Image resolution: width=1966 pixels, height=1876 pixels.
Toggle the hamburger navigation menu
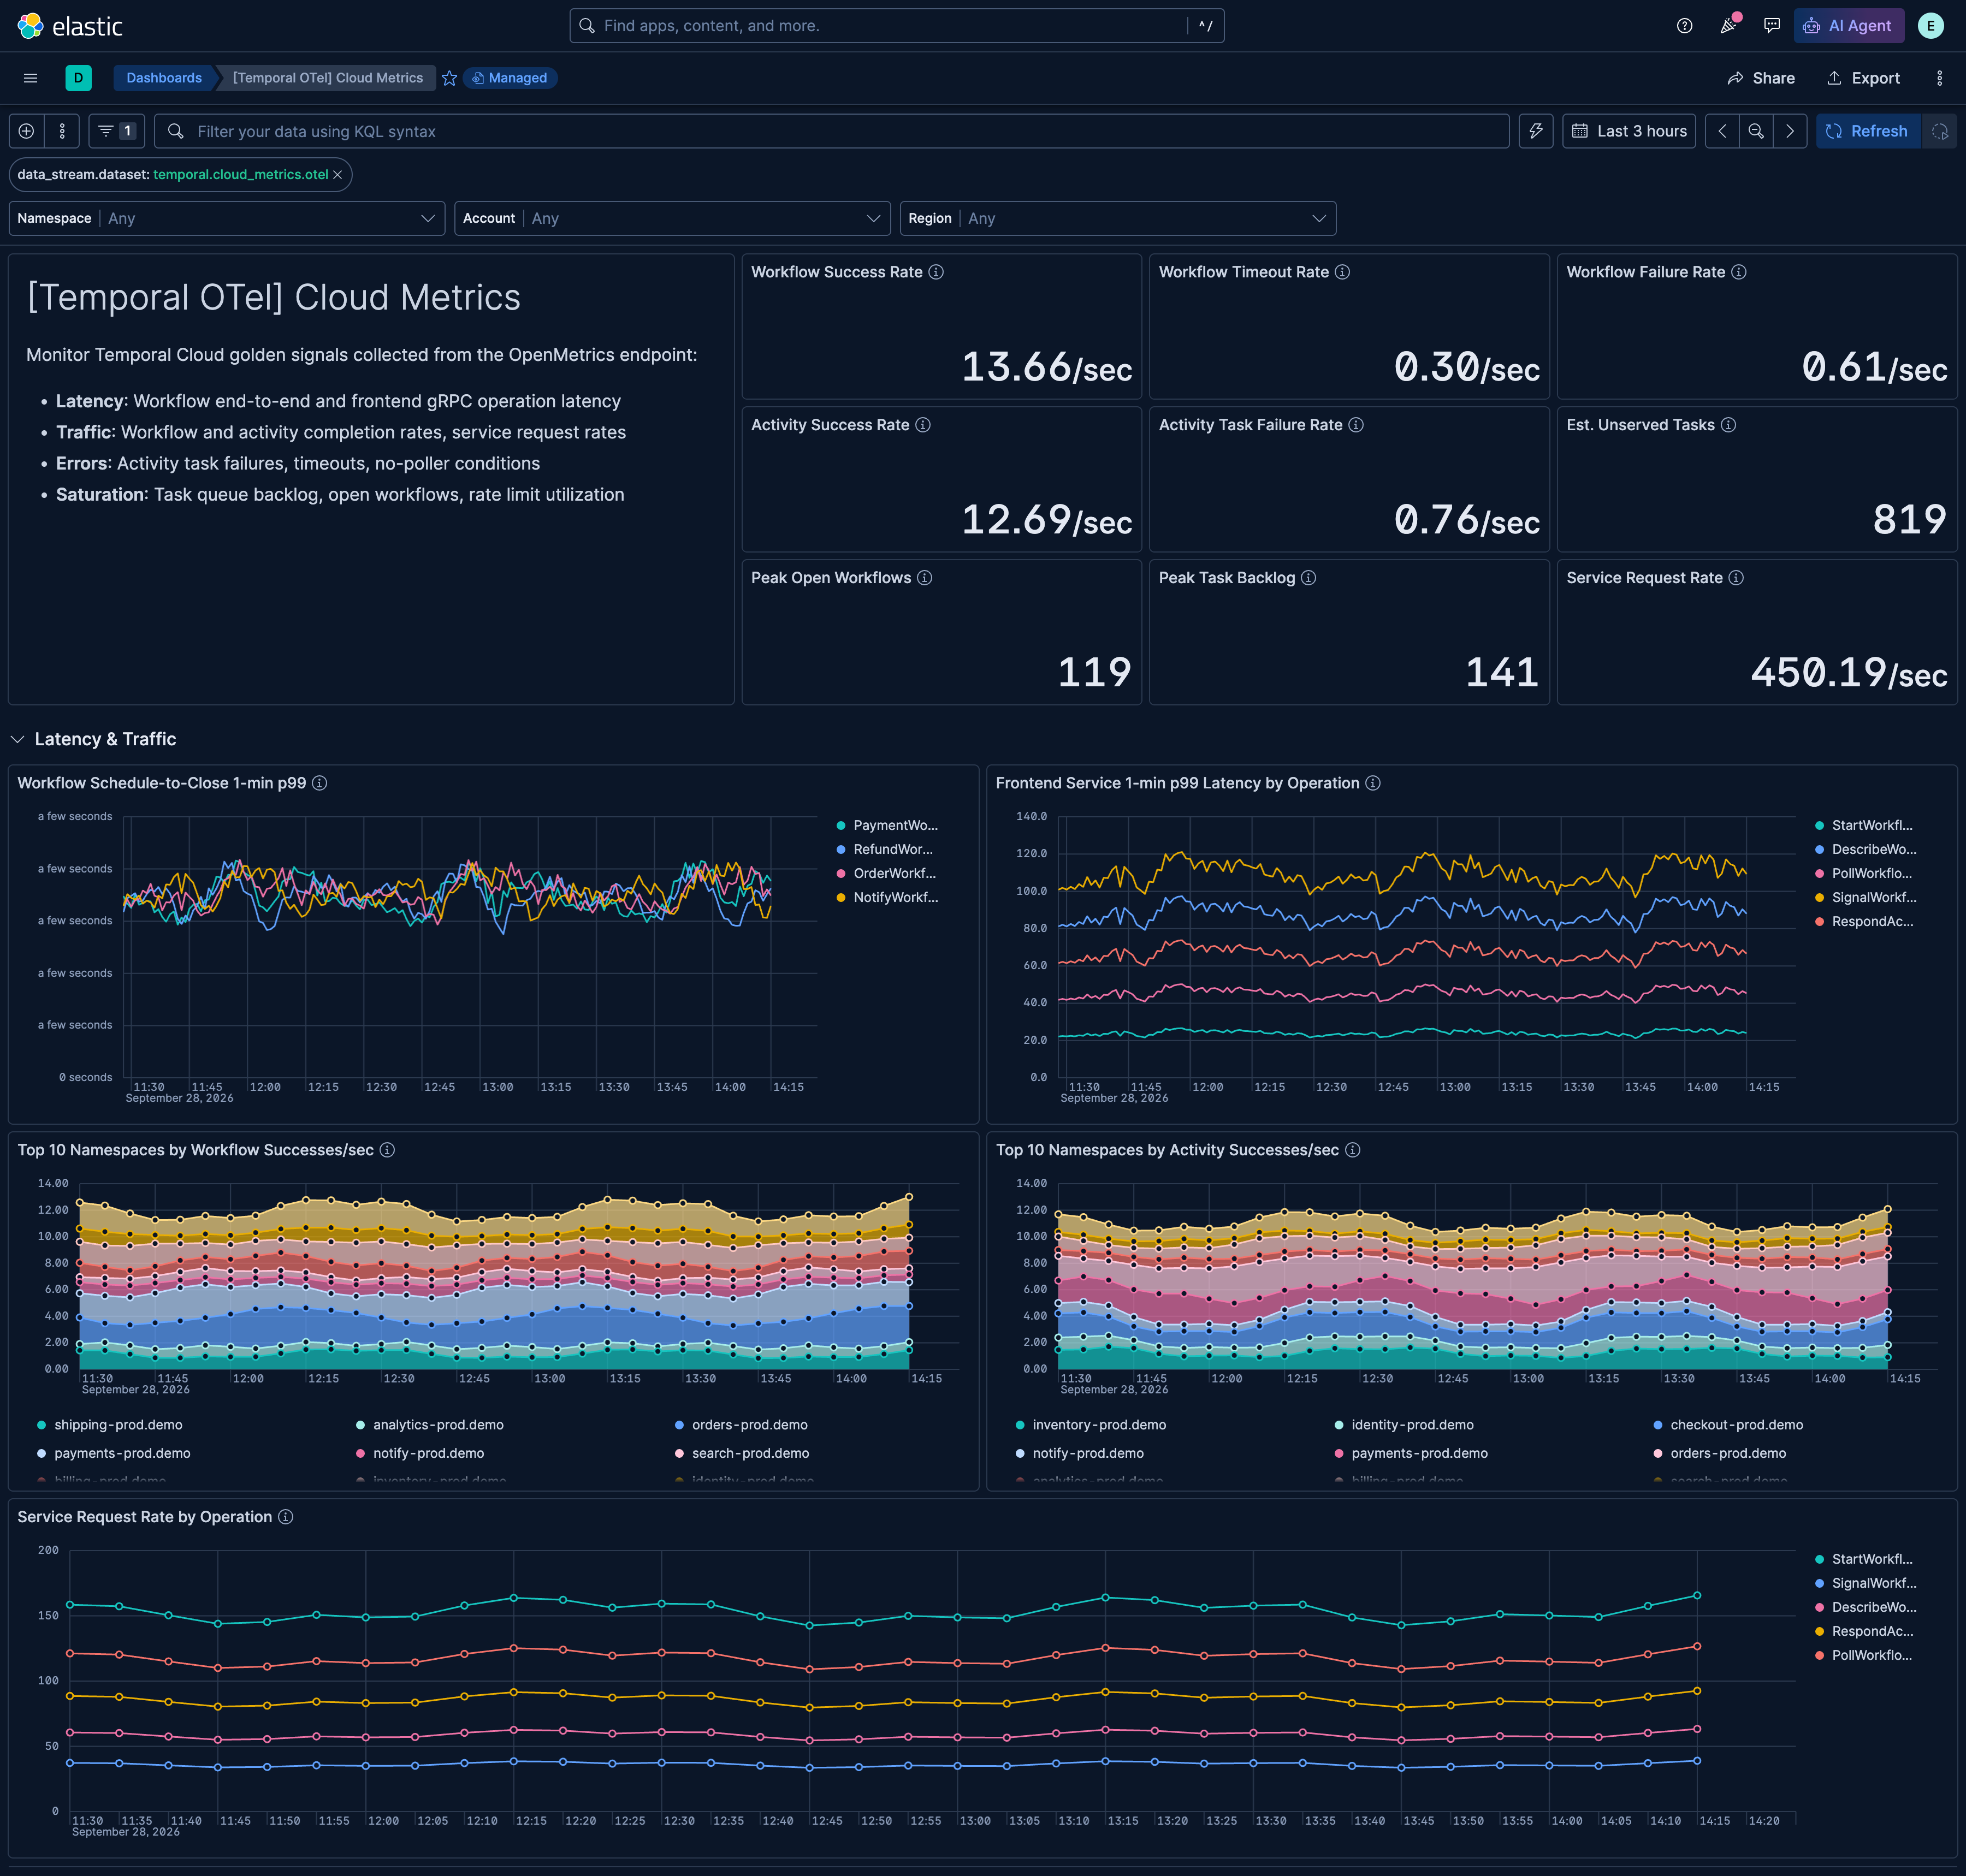(x=30, y=78)
